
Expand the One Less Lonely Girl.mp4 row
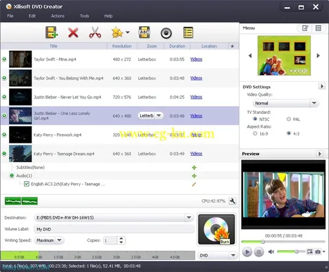point(4,116)
